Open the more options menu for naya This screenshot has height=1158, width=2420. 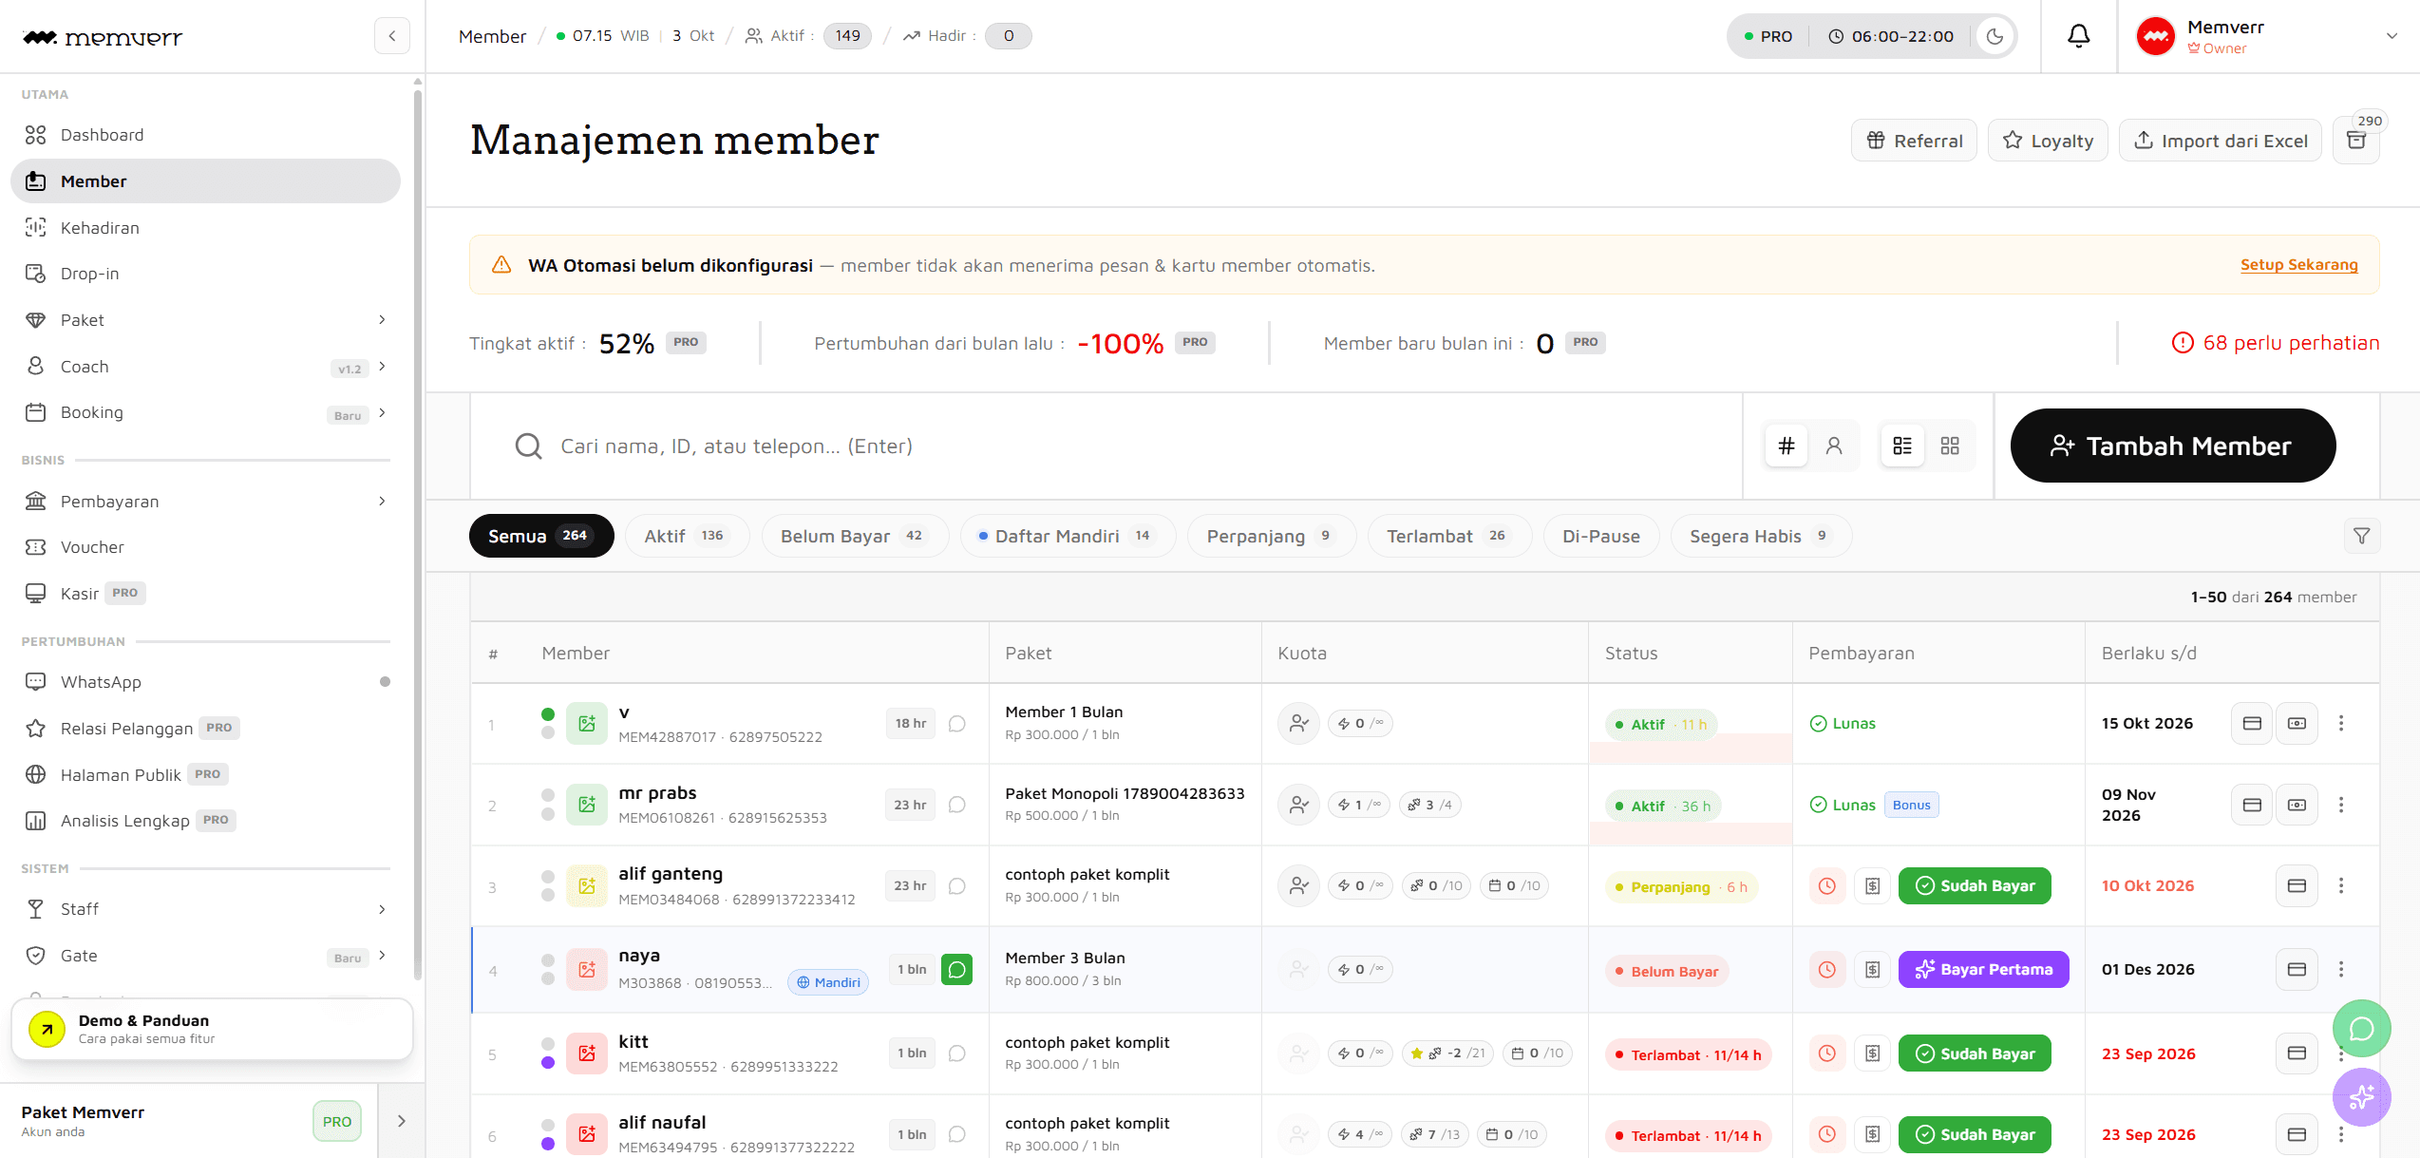pyautogui.click(x=2341, y=969)
